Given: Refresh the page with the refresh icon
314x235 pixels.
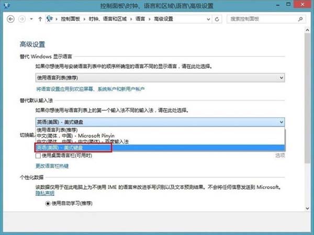Looking at the screenshot, I should (x=217, y=19).
